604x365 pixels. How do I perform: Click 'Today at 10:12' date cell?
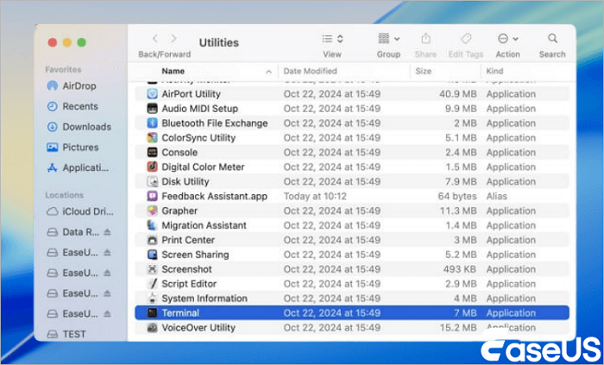pos(315,197)
